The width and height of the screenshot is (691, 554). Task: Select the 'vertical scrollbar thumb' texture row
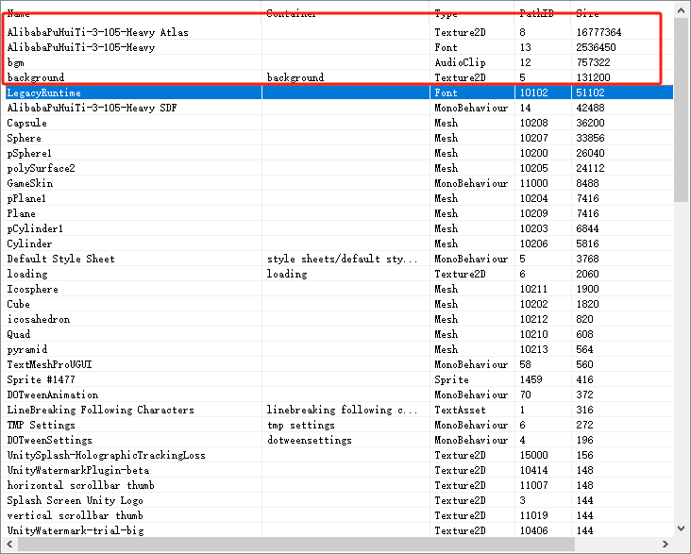click(338, 515)
